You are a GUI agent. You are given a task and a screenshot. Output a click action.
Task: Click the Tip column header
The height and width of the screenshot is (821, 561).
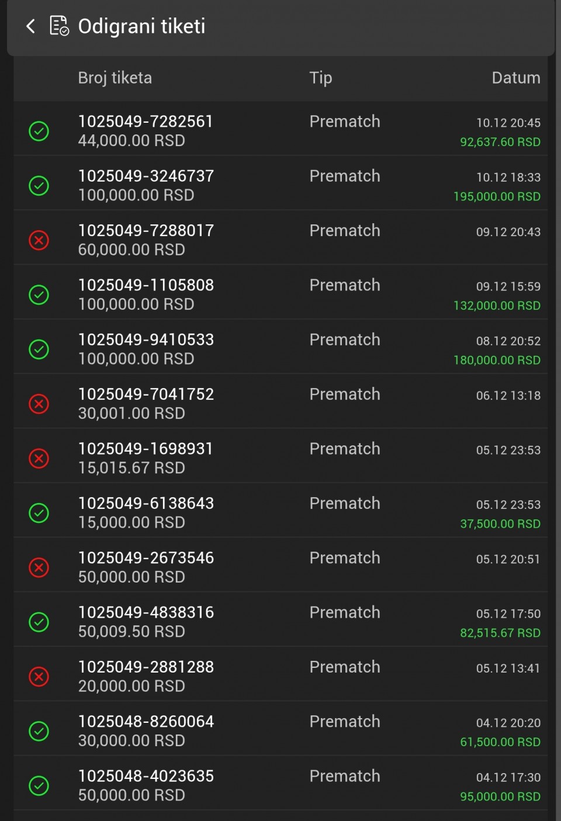321,78
